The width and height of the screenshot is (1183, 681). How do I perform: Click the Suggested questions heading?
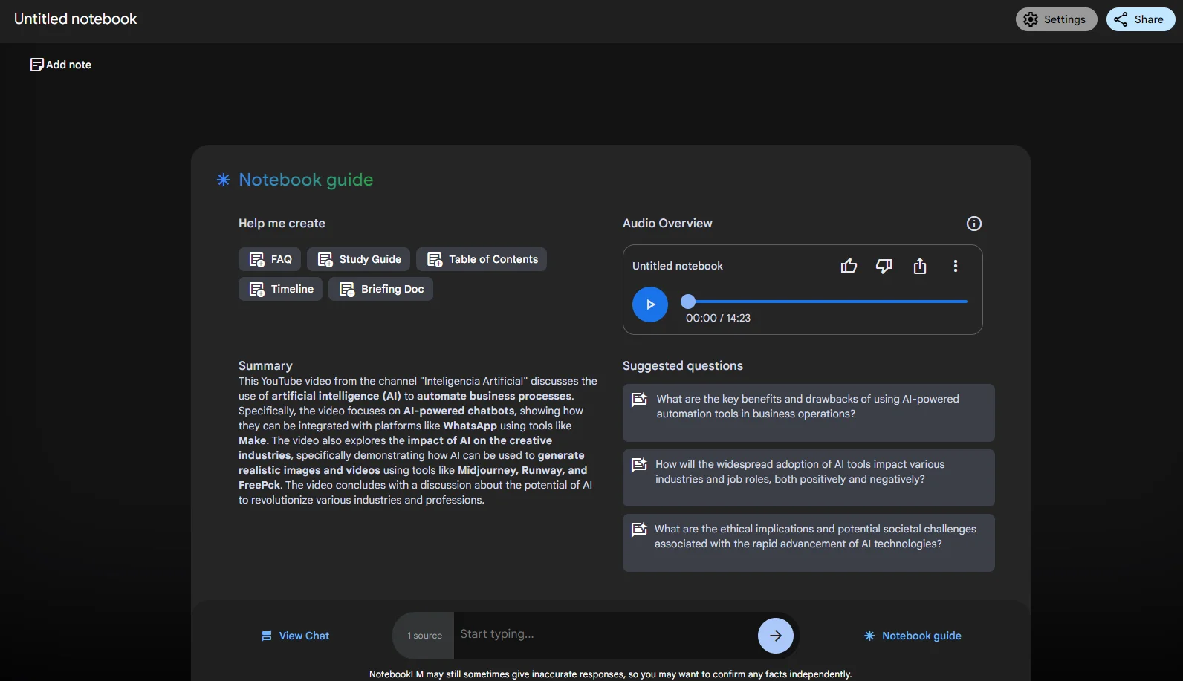click(683, 365)
